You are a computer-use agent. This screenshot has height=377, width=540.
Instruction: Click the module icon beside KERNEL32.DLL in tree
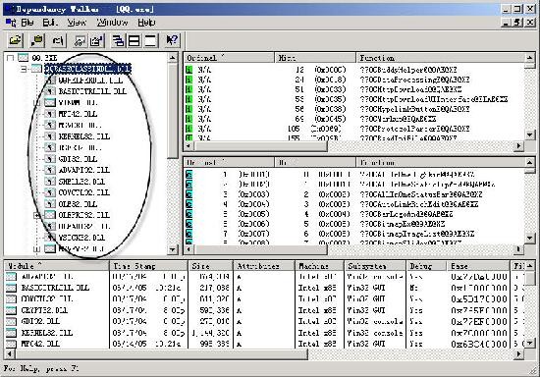point(50,136)
